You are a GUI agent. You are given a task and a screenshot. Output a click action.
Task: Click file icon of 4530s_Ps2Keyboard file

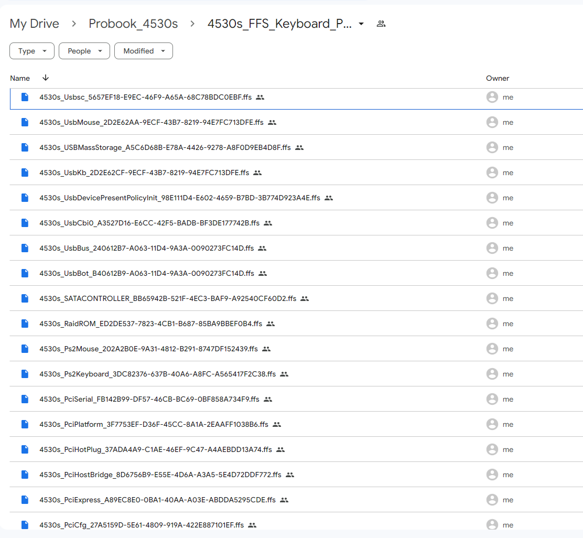(25, 374)
